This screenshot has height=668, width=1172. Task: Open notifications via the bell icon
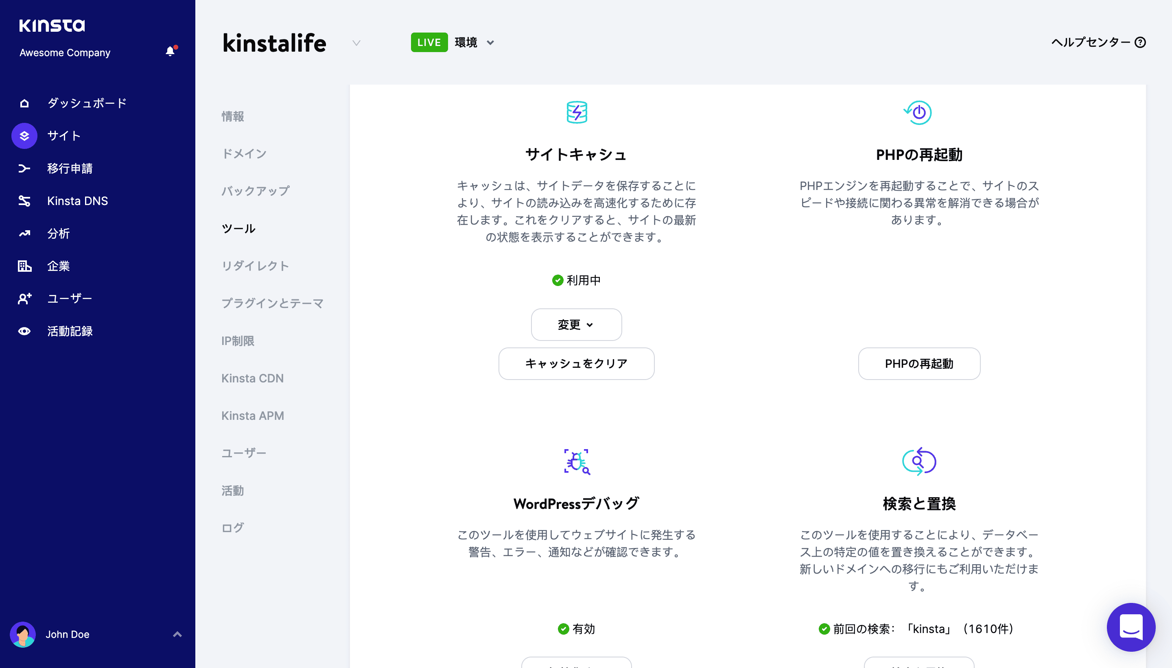pos(170,51)
